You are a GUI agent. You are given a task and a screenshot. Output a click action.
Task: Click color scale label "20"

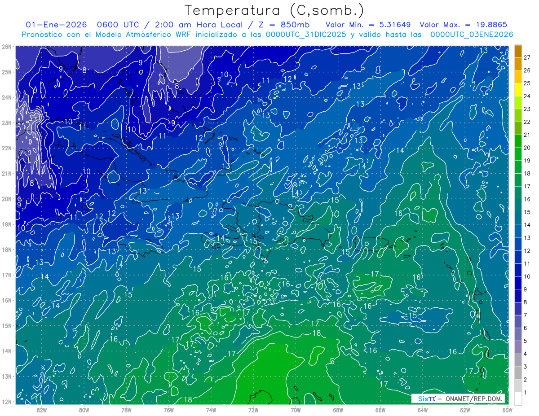(527, 148)
